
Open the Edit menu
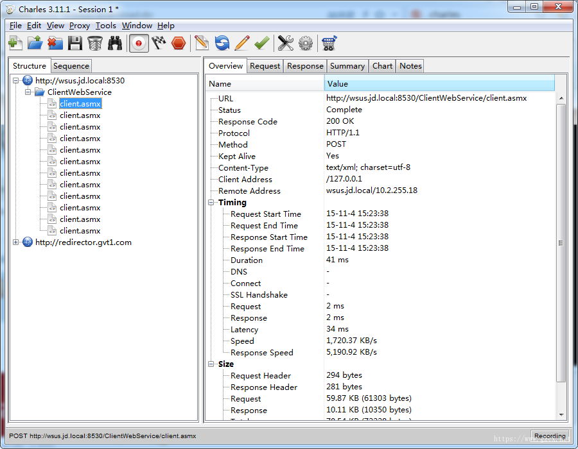click(x=34, y=26)
